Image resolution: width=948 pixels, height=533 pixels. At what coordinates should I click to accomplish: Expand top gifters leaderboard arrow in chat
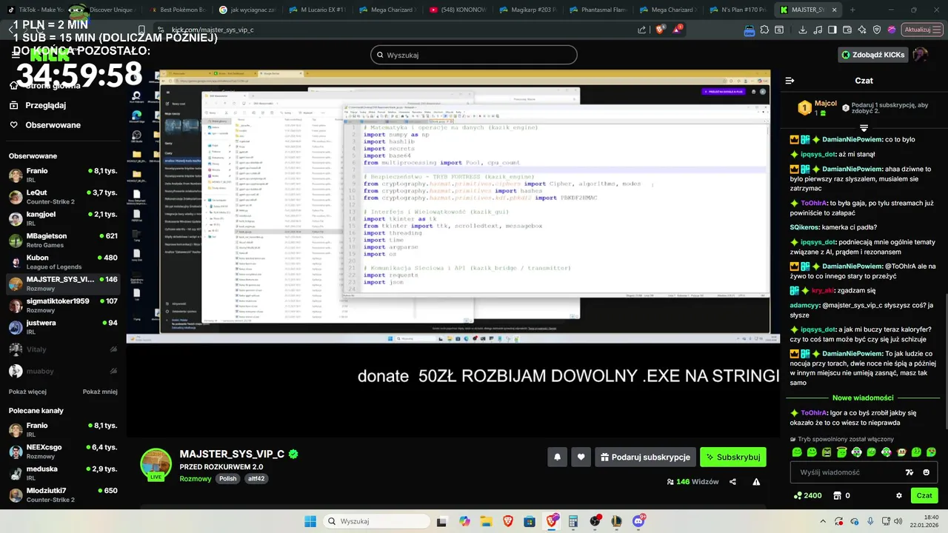coord(864,127)
